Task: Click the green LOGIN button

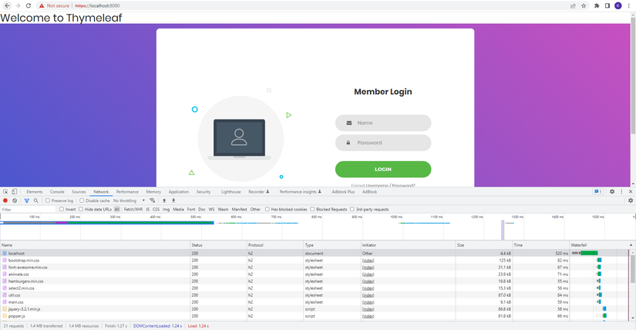Action: click(x=383, y=170)
